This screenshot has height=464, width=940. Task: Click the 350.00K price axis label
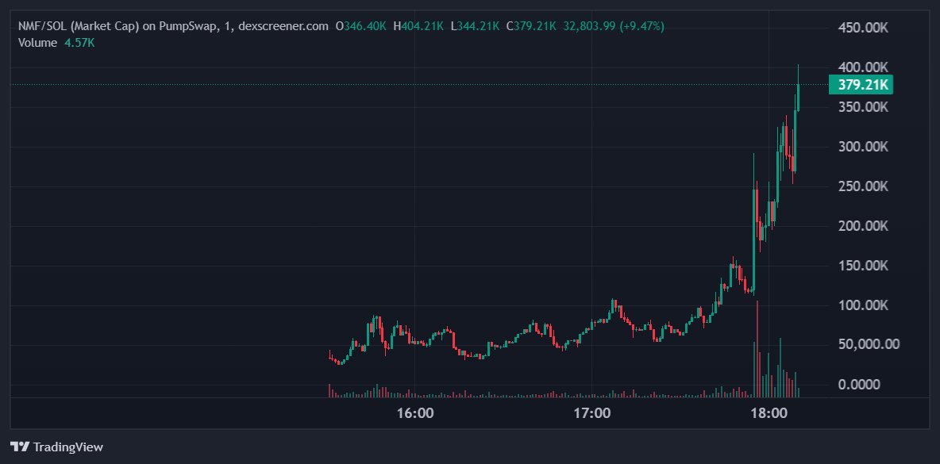[x=863, y=107]
